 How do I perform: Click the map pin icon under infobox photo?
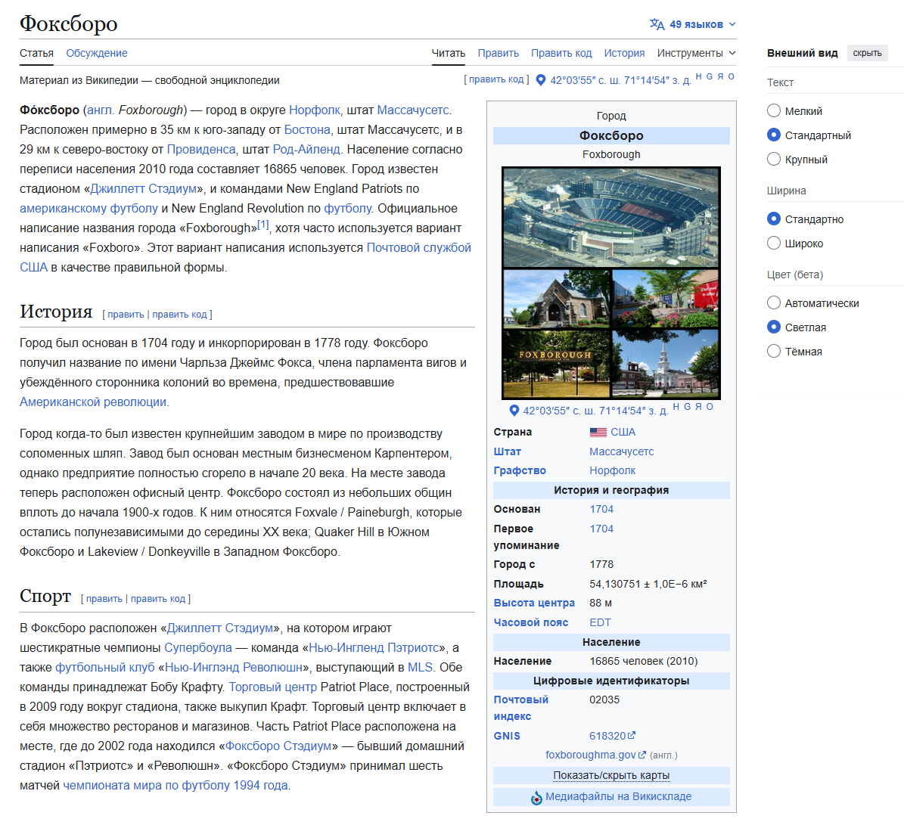click(514, 411)
